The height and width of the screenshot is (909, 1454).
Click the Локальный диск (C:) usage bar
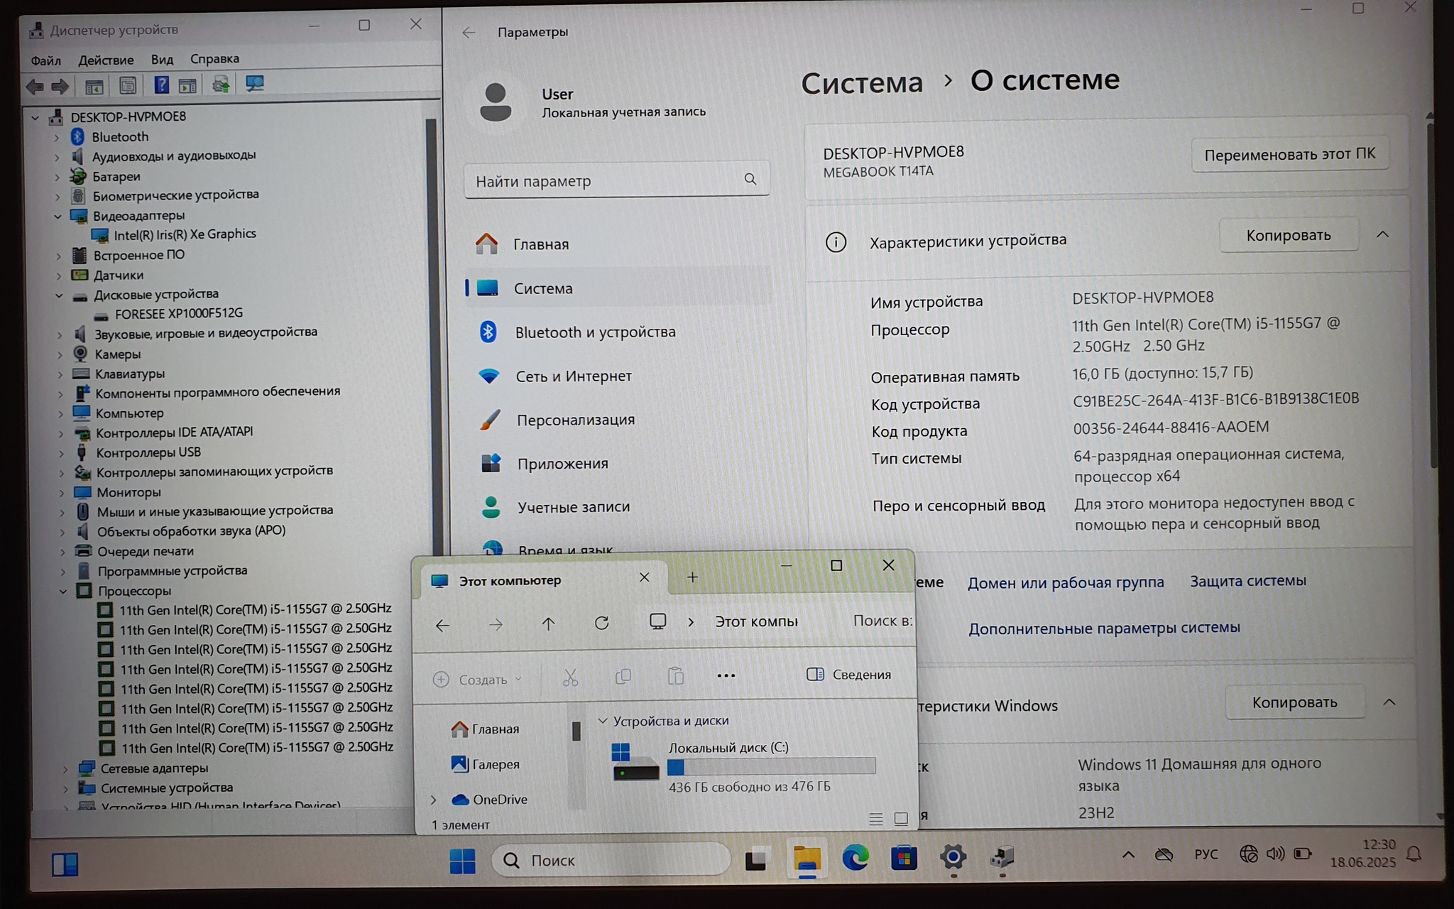(771, 766)
